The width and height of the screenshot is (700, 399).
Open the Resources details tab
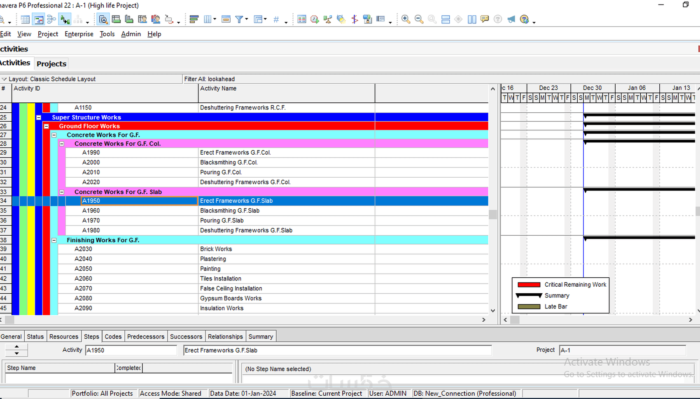[64, 336]
